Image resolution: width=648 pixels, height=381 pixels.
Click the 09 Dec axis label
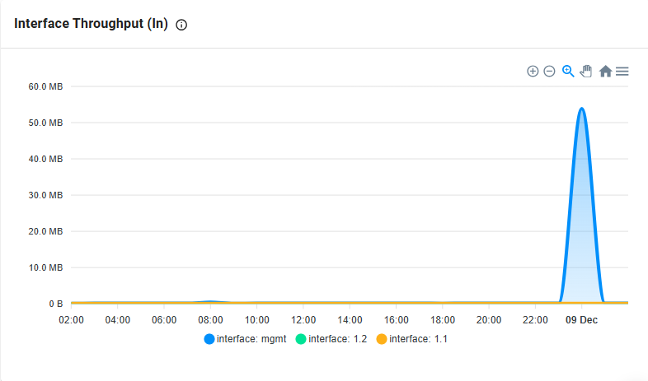tap(581, 320)
